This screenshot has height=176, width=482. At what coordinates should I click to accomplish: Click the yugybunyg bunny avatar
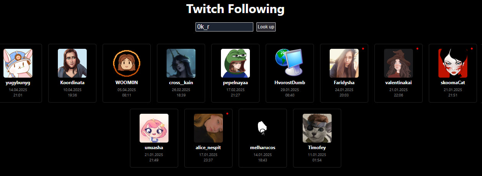click(18, 63)
